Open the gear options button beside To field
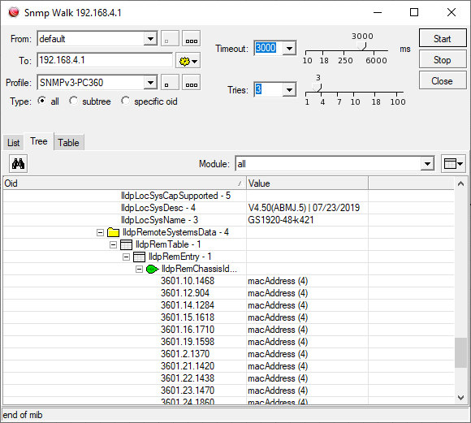This screenshot has width=471, height=423. [x=188, y=61]
